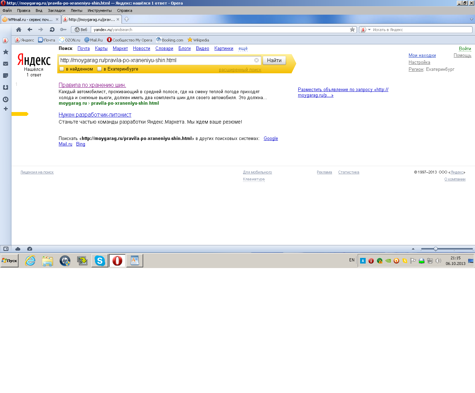Click the Войти login link
The image size is (475, 393).
(x=465, y=49)
